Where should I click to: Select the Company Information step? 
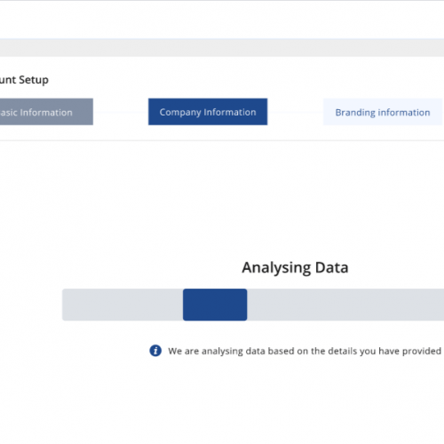click(208, 112)
